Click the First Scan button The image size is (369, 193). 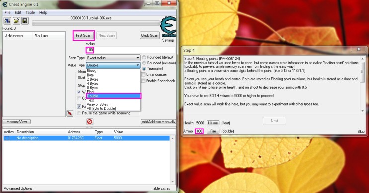coord(83,36)
